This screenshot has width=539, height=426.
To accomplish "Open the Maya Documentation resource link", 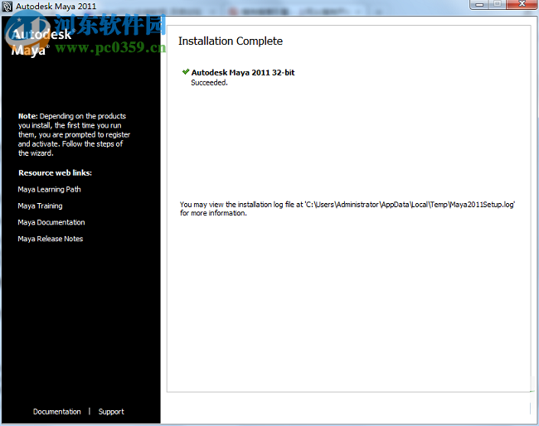I will pos(51,222).
